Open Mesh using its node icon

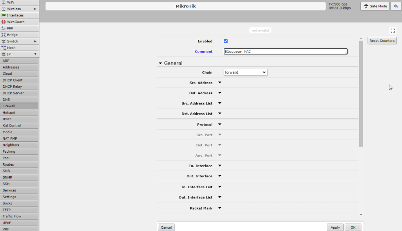point(4,47)
